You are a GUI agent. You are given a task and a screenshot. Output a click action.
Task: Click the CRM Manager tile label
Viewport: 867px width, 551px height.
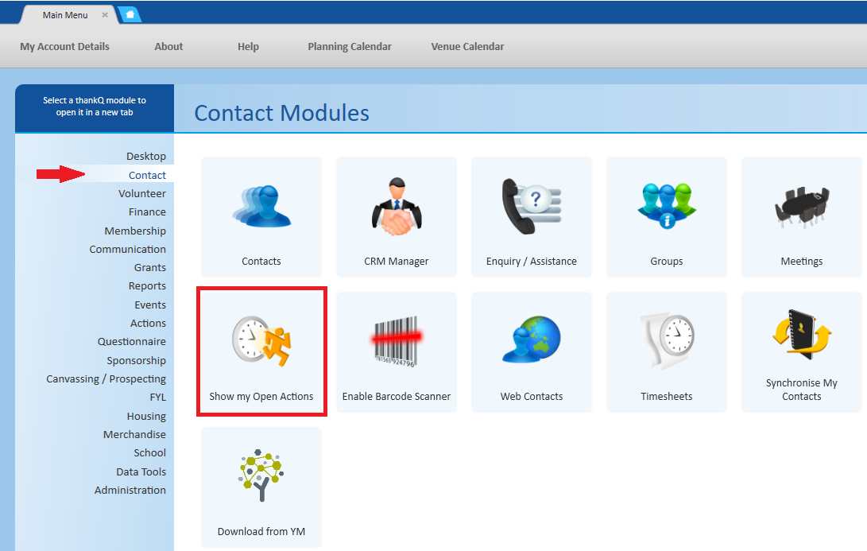click(x=397, y=261)
